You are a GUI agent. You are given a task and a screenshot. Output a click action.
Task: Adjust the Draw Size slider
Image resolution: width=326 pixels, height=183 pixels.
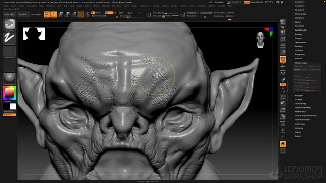(166, 16)
